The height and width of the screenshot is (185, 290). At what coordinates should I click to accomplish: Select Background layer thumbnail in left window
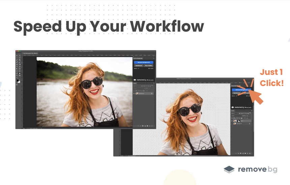click(x=137, y=93)
